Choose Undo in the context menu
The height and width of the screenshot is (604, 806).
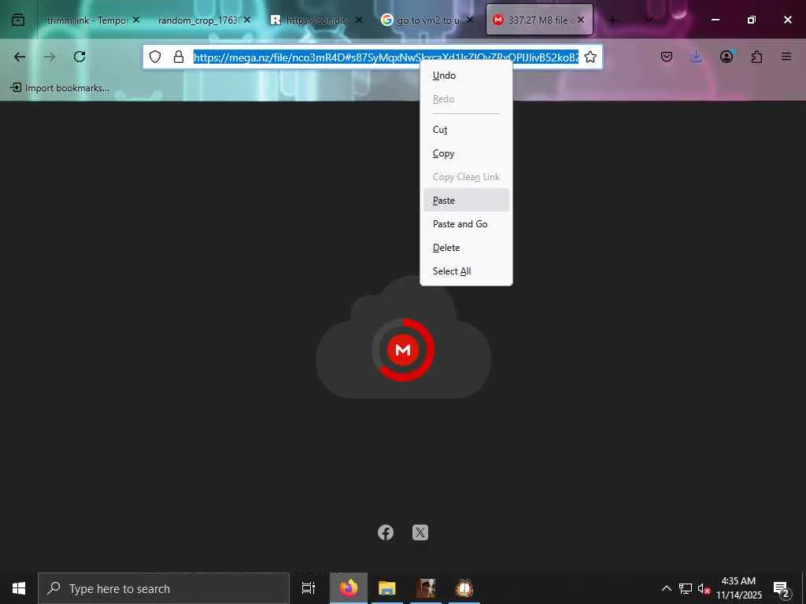466,75
